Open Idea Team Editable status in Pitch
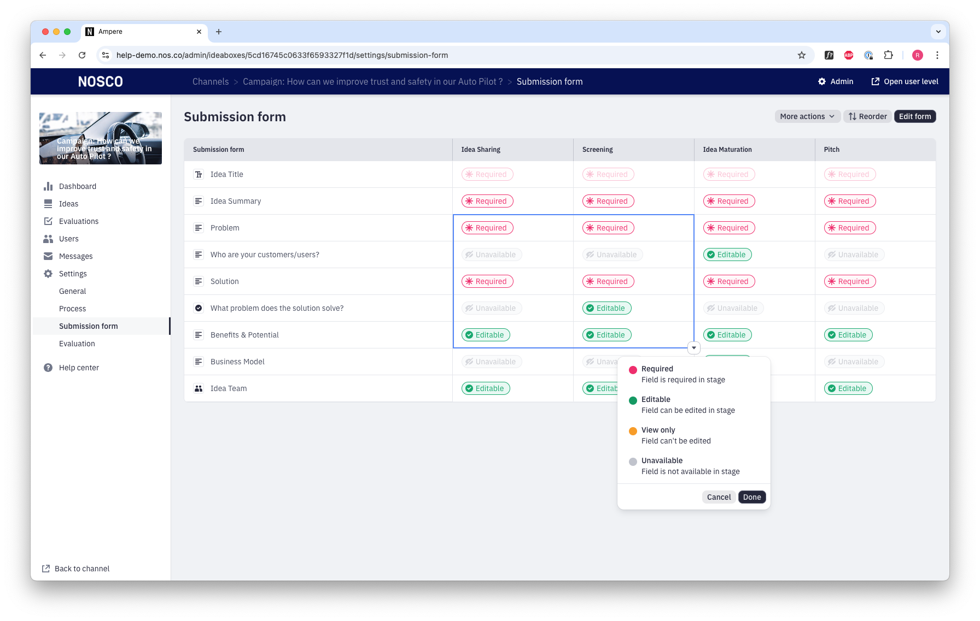This screenshot has width=980, height=621. pyautogui.click(x=848, y=388)
